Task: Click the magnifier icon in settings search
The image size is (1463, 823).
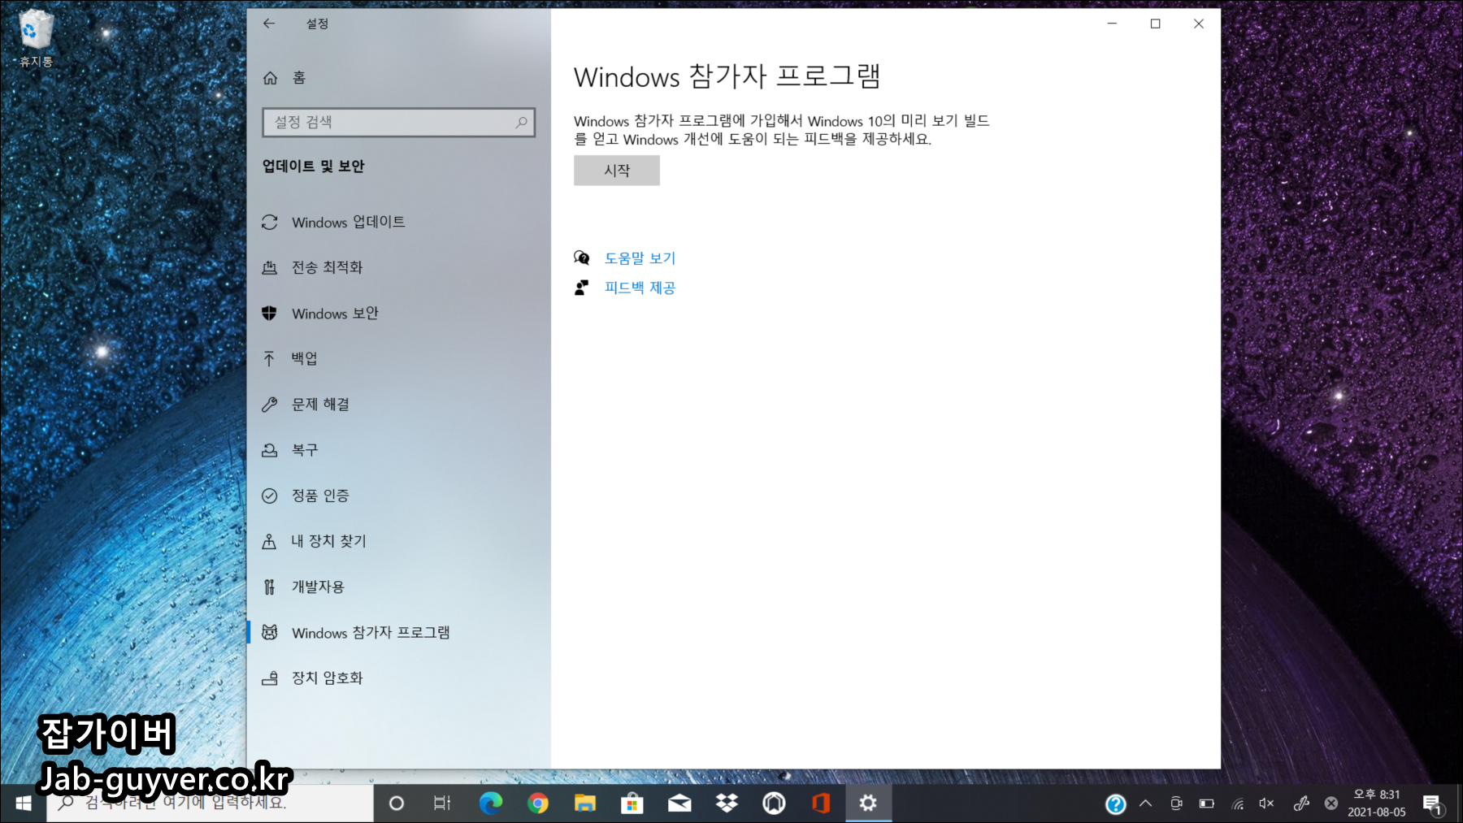Action: tap(521, 122)
